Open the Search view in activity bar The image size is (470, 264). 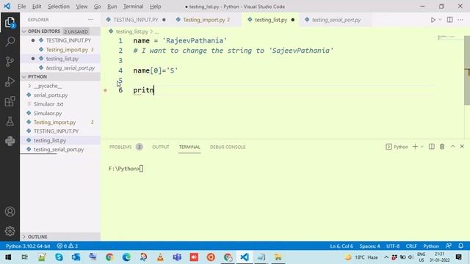(10, 42)
